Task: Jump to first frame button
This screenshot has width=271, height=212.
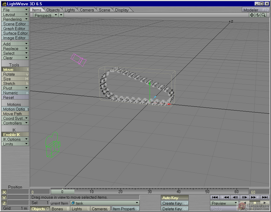Action: pos(215,197)
